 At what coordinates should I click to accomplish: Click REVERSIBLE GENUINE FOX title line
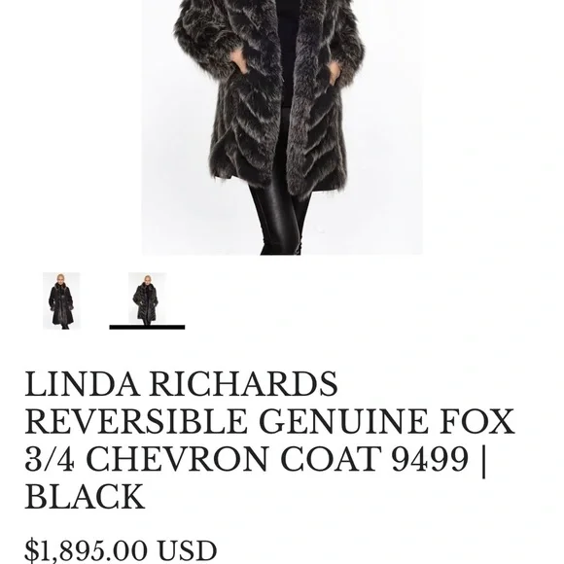tap(269, 422)
